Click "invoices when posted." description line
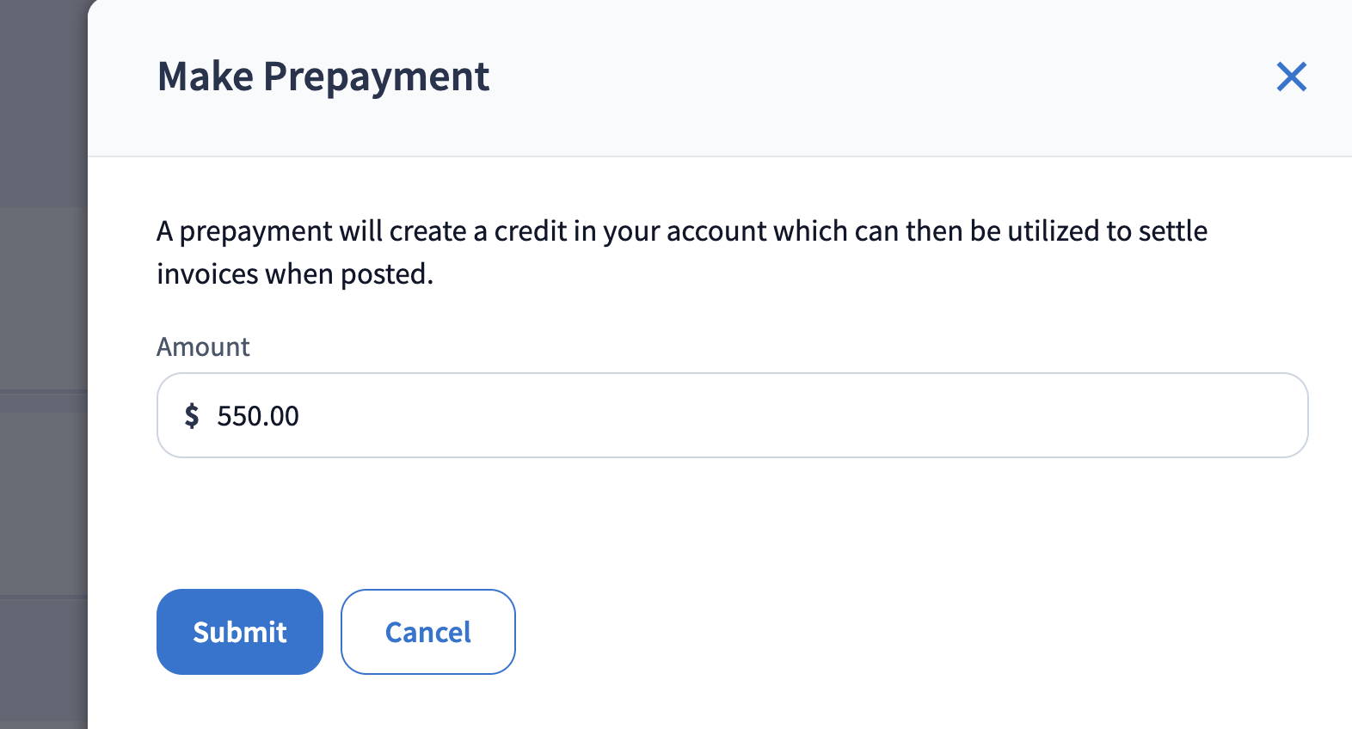 [295, 274]
